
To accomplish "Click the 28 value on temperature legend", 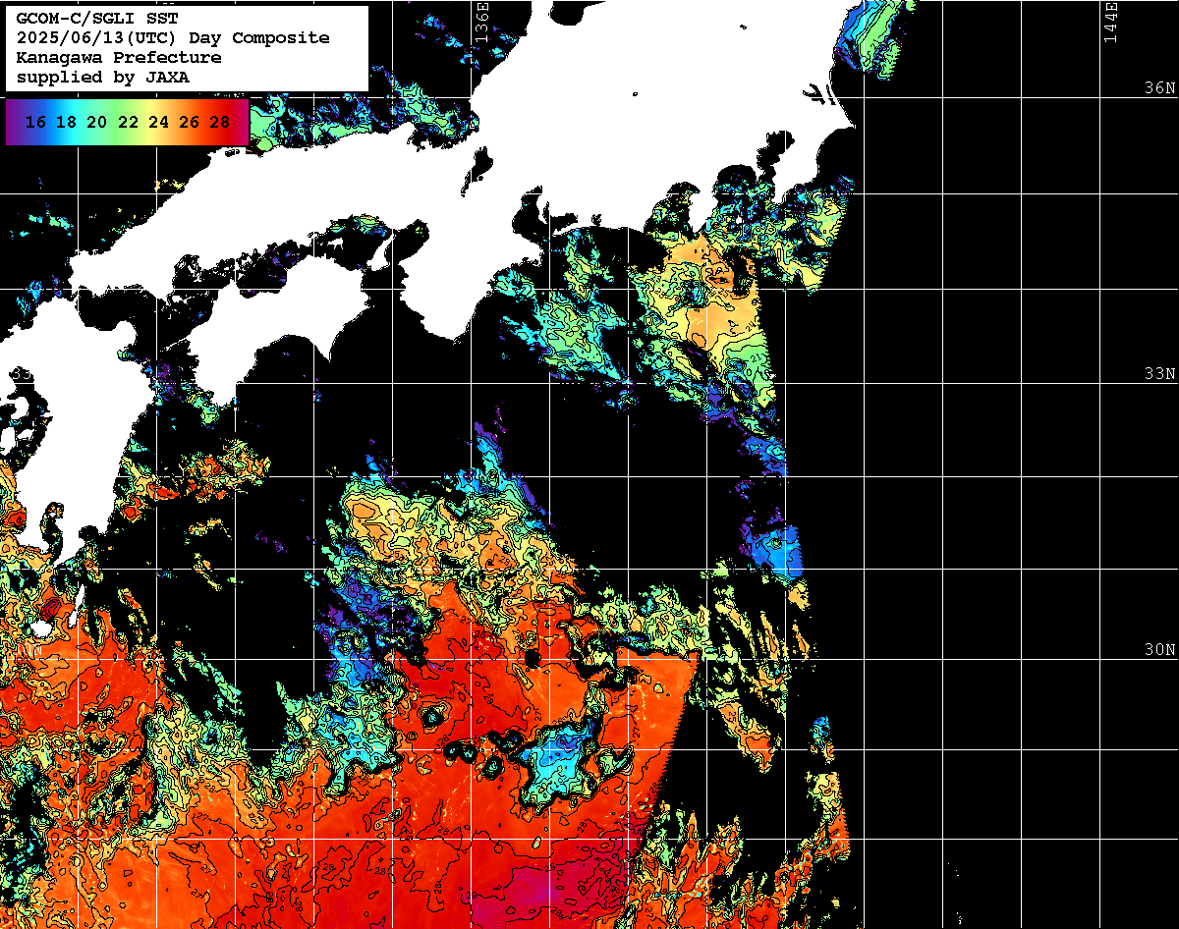I will pos(220,123).
